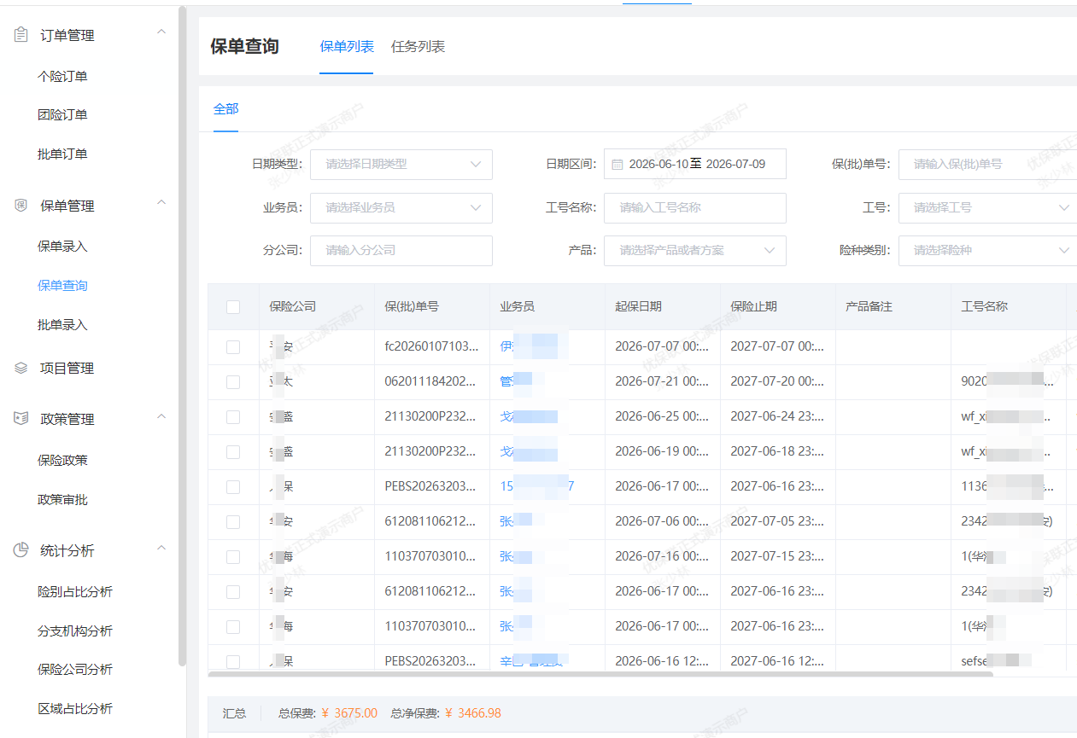Check the row starting 2026-07-06
The width and height of the screenshot is (1077, 738).
point(233,522)
